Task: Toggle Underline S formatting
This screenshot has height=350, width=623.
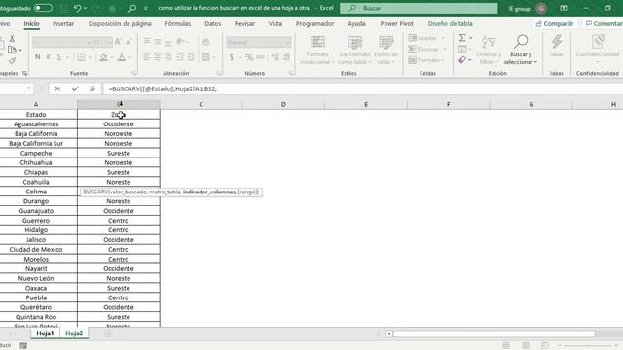Action: tap(59, 57)
